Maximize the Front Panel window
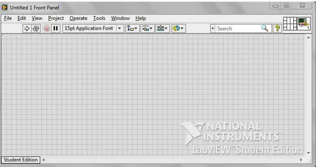The width and height of the screenshot is (316, 167). 286,6
